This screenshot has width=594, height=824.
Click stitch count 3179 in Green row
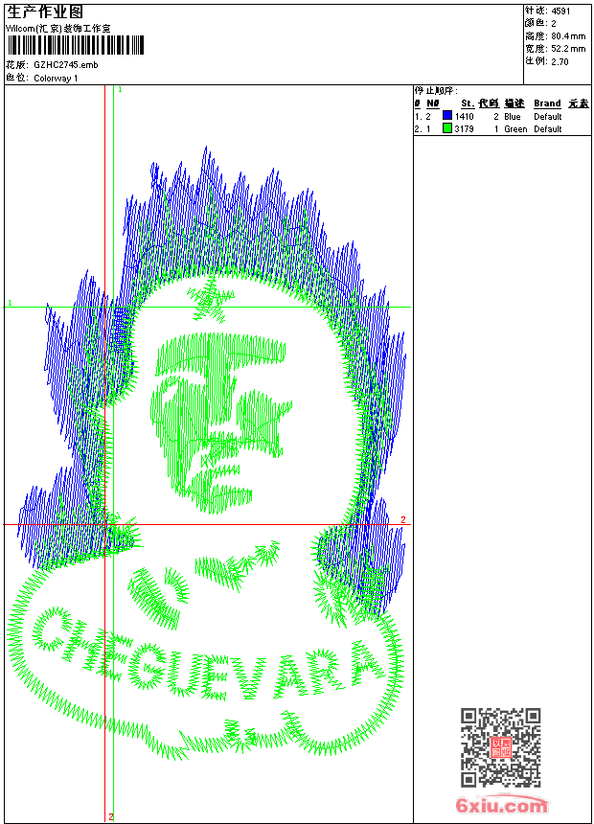464,129
